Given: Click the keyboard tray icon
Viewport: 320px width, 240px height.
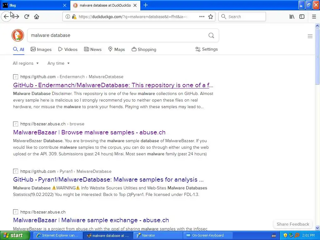Looking at the screenshot, I should pyautogui.click(x=274, y=236).
